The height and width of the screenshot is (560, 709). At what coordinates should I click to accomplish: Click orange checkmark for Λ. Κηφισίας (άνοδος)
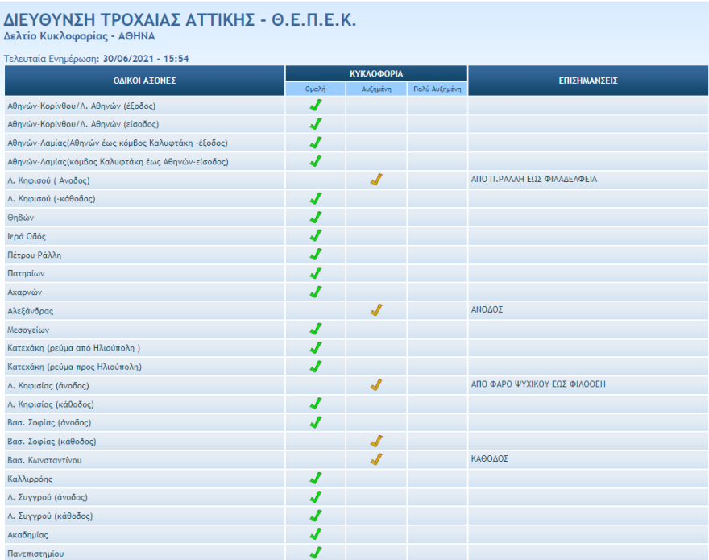tap(375, 385)
